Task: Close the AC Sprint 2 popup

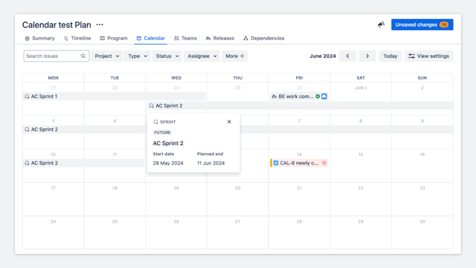Action: tap(229, 122)
